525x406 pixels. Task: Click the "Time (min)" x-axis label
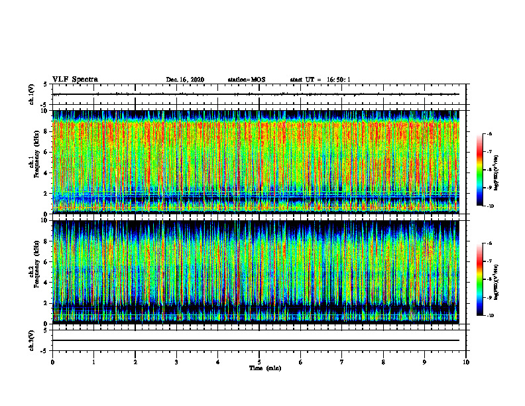click(265, 368)
